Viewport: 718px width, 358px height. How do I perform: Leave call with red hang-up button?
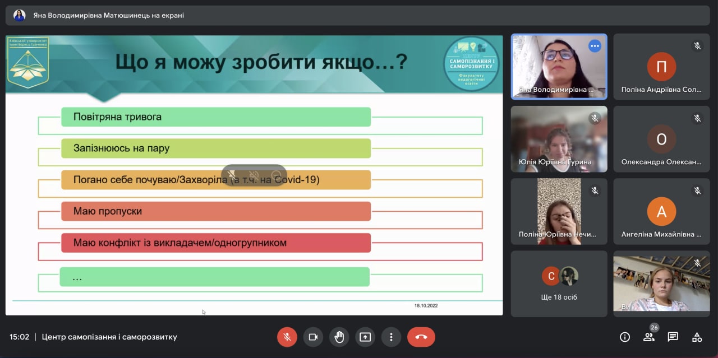coord(421,337)
